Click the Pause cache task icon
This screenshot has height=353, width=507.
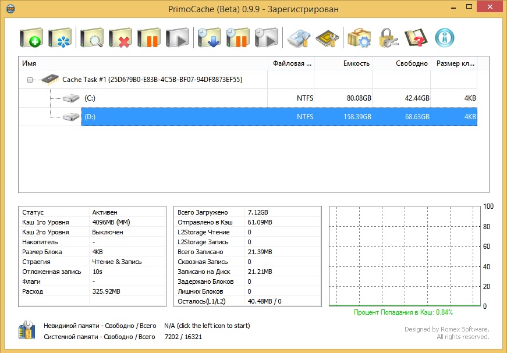pyautogui.click(x=149, y=38)
